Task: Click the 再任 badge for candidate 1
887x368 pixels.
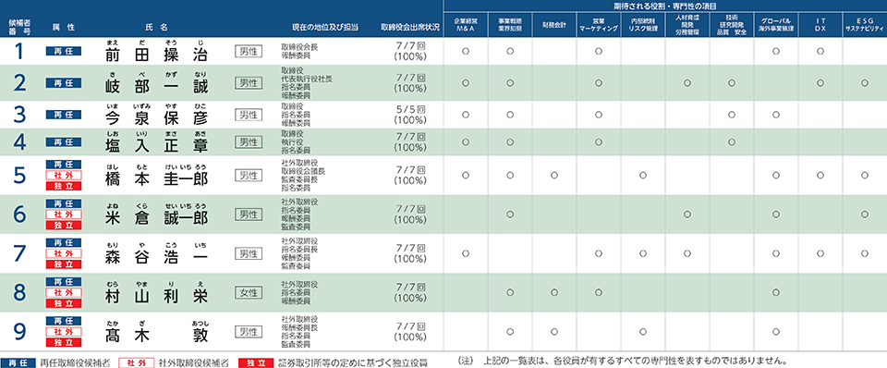Action: coord(64,51)
